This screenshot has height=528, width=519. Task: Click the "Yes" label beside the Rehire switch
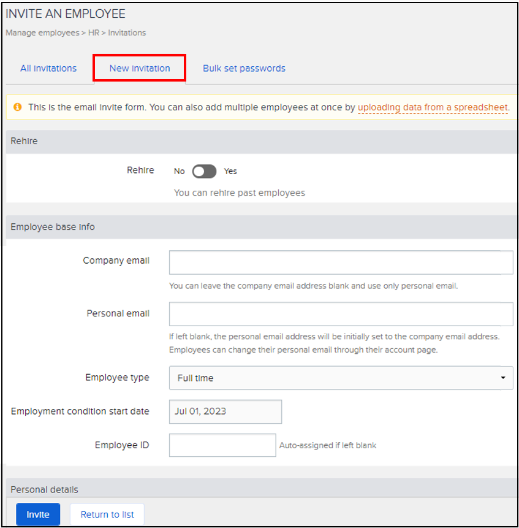230,171
